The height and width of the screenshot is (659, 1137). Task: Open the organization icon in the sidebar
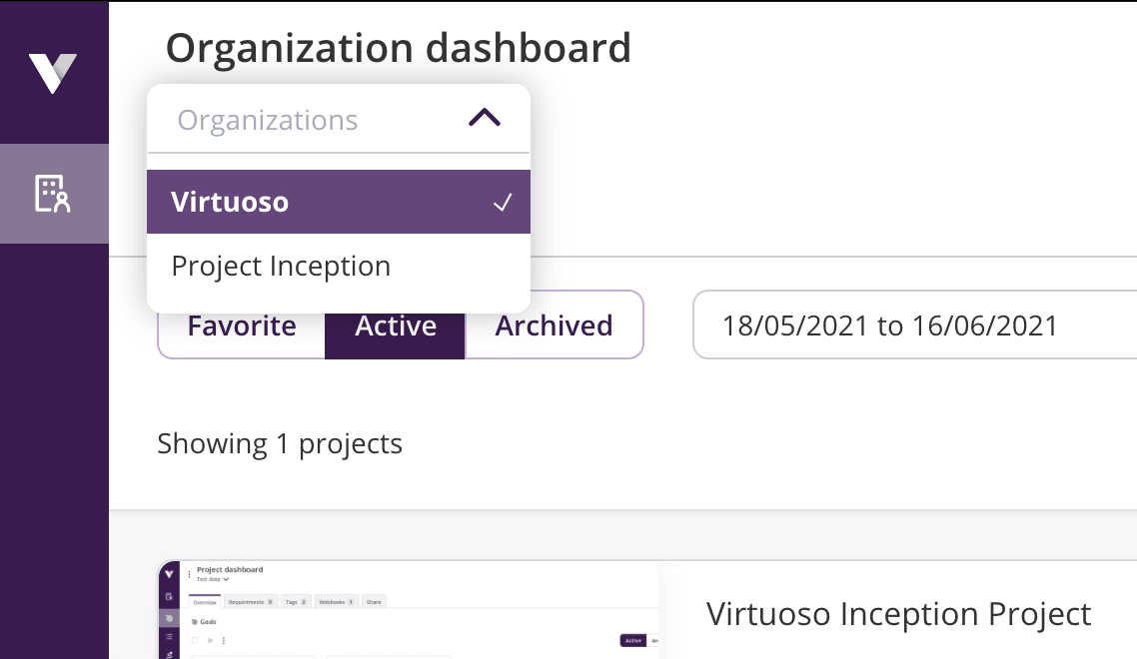(53, 194)
